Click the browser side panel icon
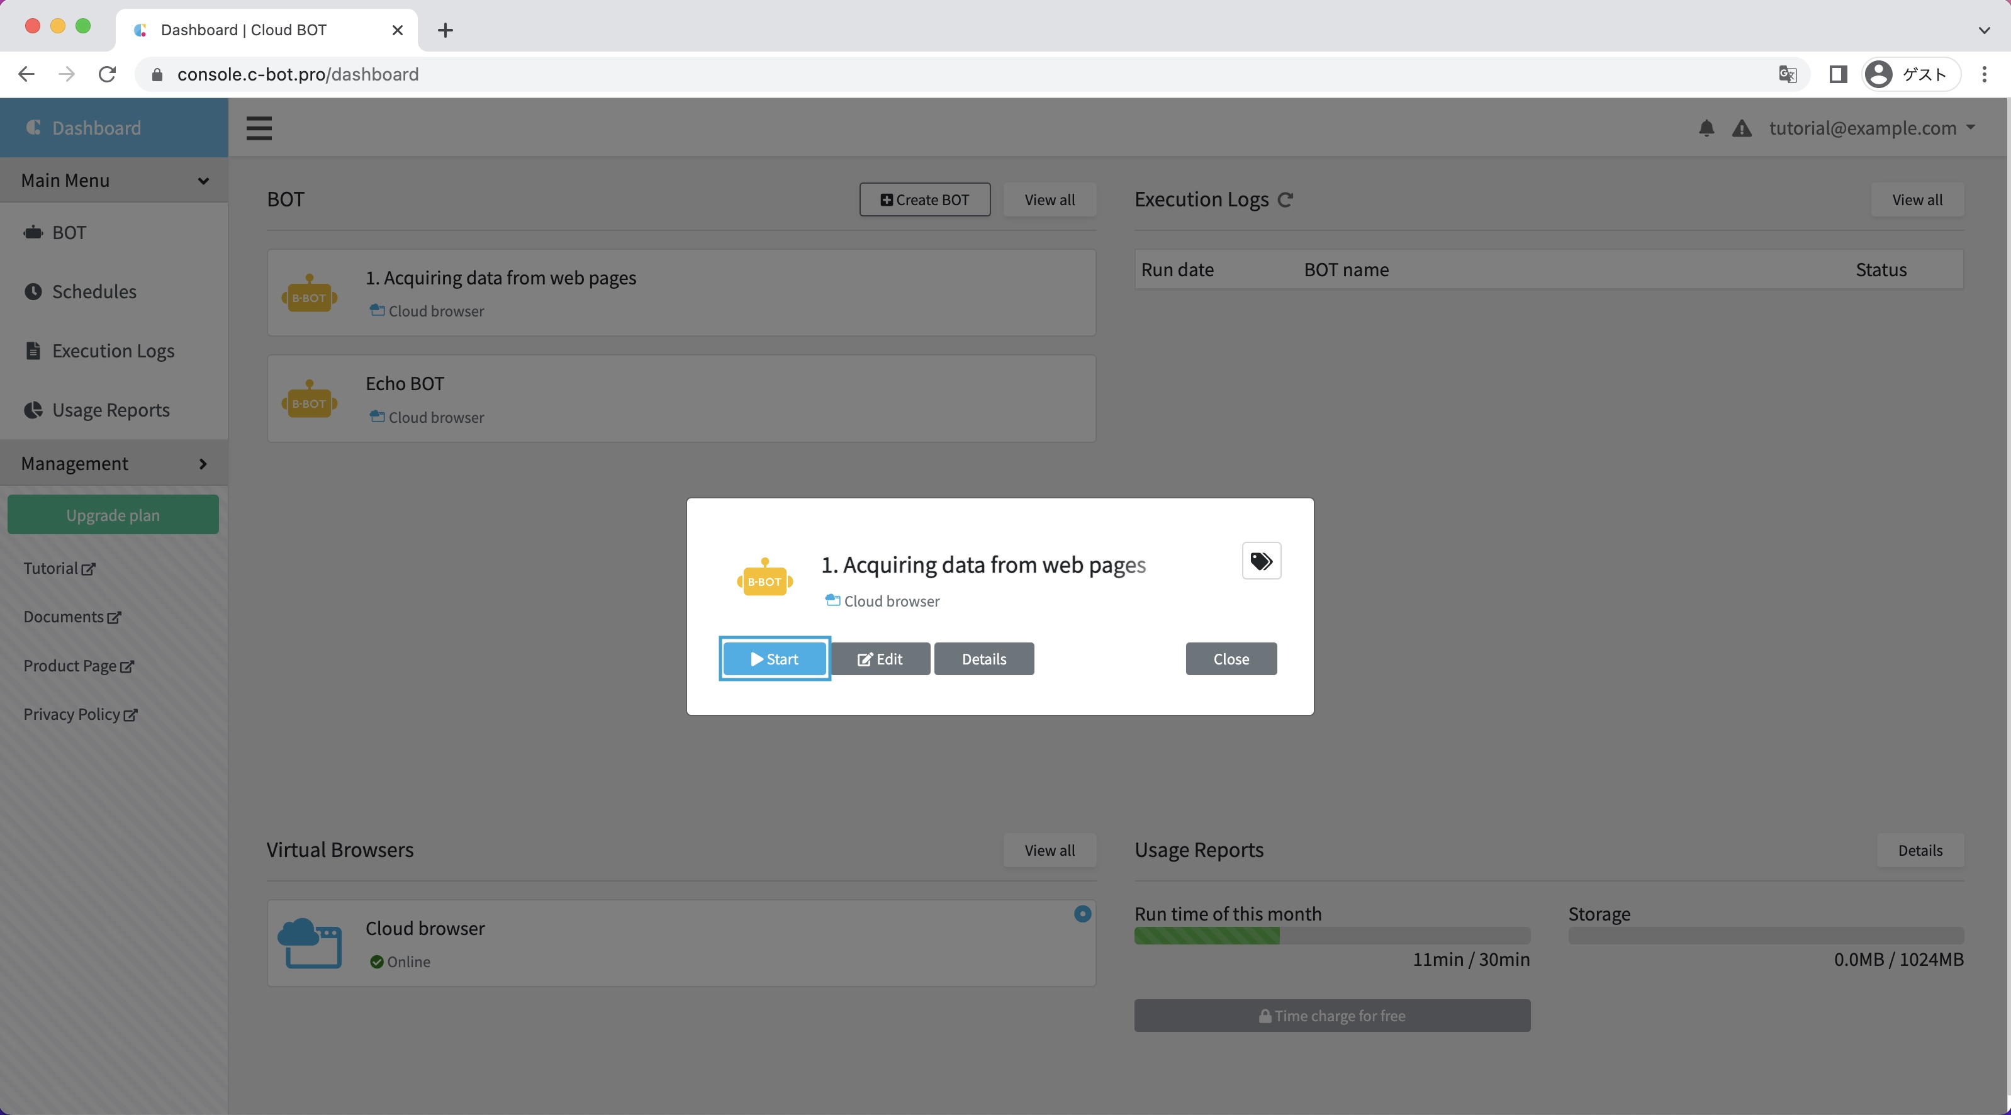This screenshot has height=1115, width=2011. [x=1838, y=74]
